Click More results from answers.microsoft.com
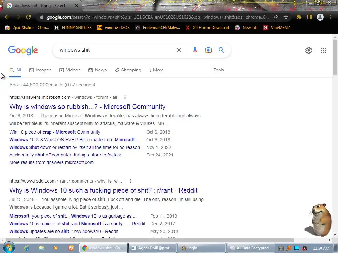Screen dimensions: 338x253 (51, 162)
